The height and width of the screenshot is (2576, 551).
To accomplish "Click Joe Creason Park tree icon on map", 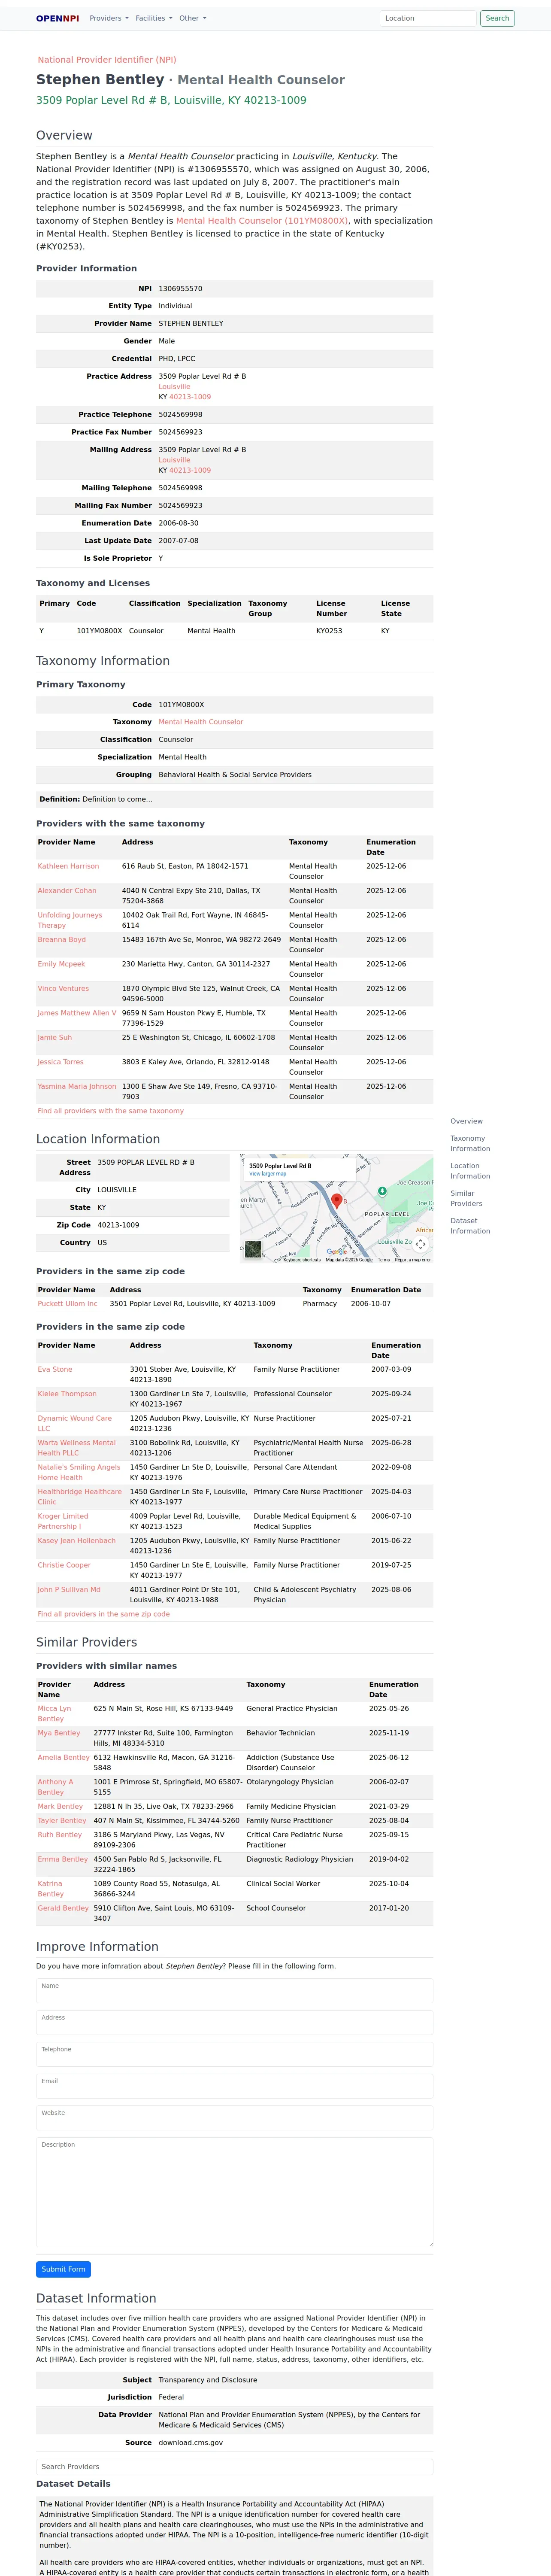I will point(382,1191).
